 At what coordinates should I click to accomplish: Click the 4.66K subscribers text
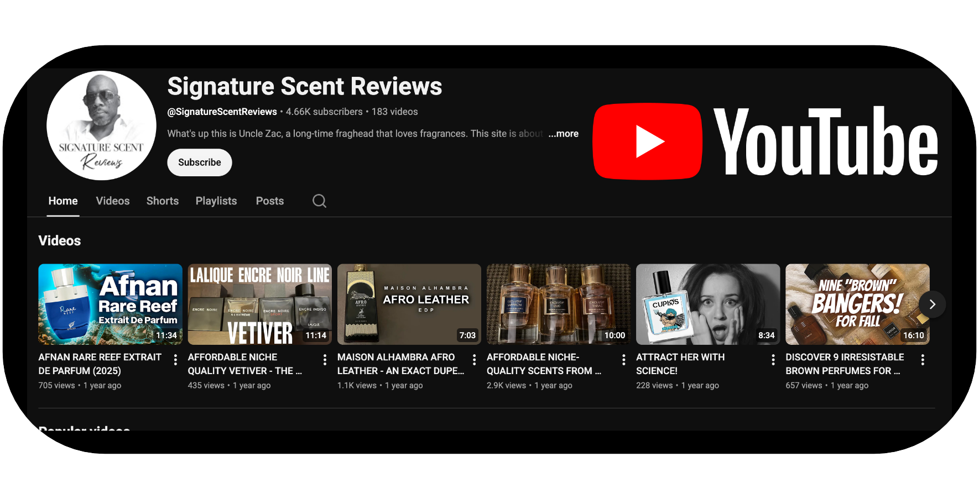(x=324, y=112)
